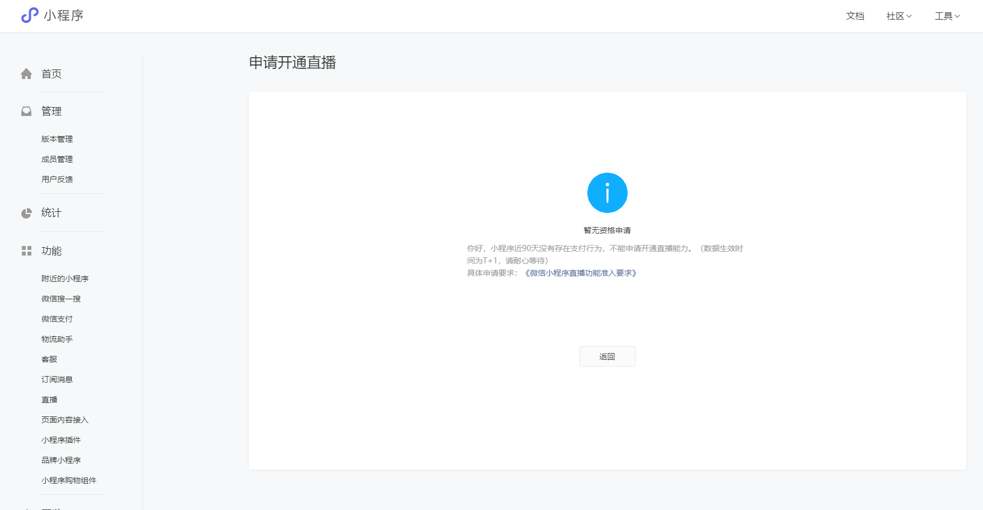Open the 管理 section
The height and width of the screenshot is (510, 983).
pyautogui.click(x=52, y=112)
